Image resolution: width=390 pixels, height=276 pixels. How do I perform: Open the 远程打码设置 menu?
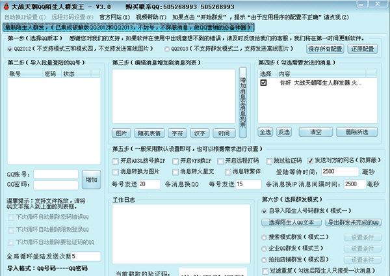click(72, 17)
